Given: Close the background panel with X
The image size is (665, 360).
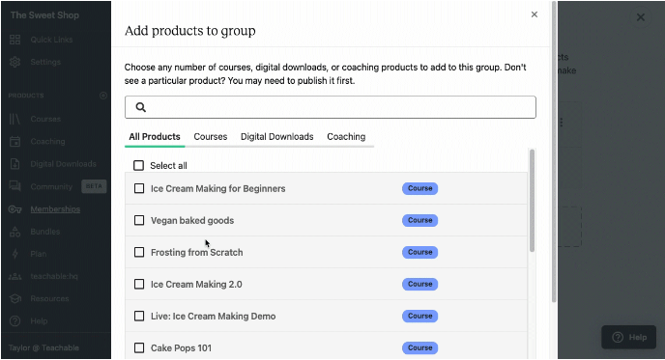Looking at the screenshot, I should 641,17.
